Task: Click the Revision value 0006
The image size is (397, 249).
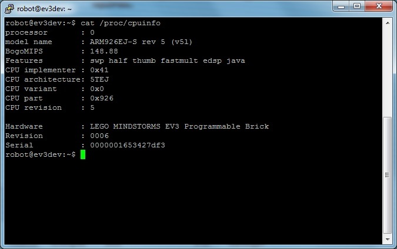Action: tap(99, 136)
